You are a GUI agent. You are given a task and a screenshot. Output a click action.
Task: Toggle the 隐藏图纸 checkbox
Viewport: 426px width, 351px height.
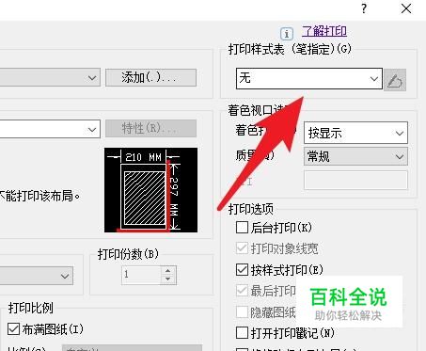pos(242,311)
